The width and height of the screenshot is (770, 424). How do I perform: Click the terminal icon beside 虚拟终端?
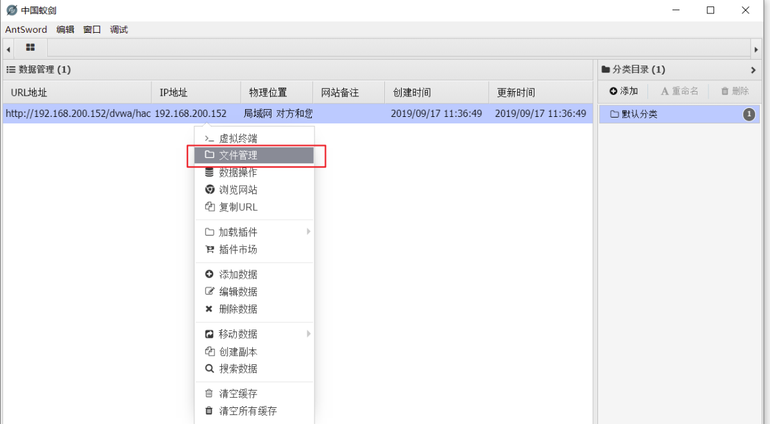click(209, 138)
